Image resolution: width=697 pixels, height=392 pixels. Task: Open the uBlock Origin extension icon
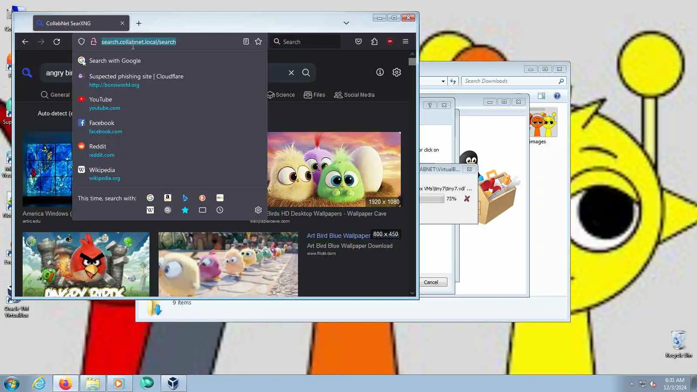390,41
